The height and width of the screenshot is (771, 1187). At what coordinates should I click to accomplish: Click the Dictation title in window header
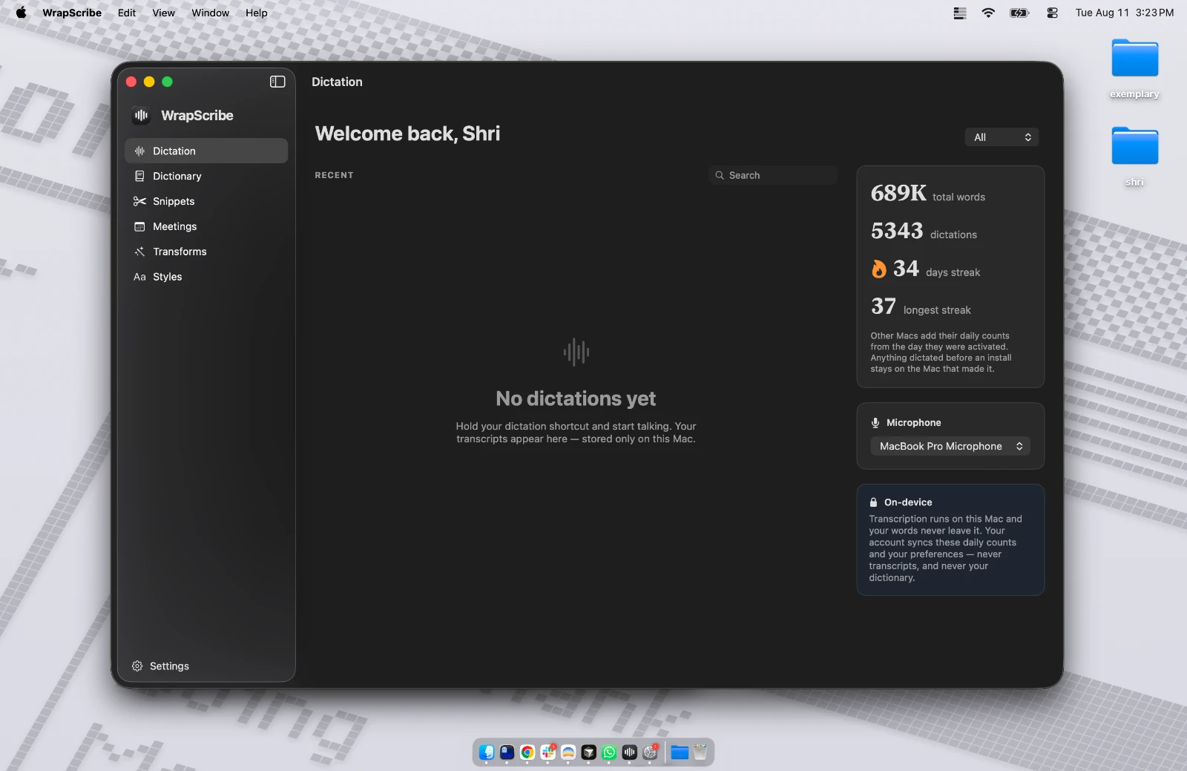[x=337, y=82]
